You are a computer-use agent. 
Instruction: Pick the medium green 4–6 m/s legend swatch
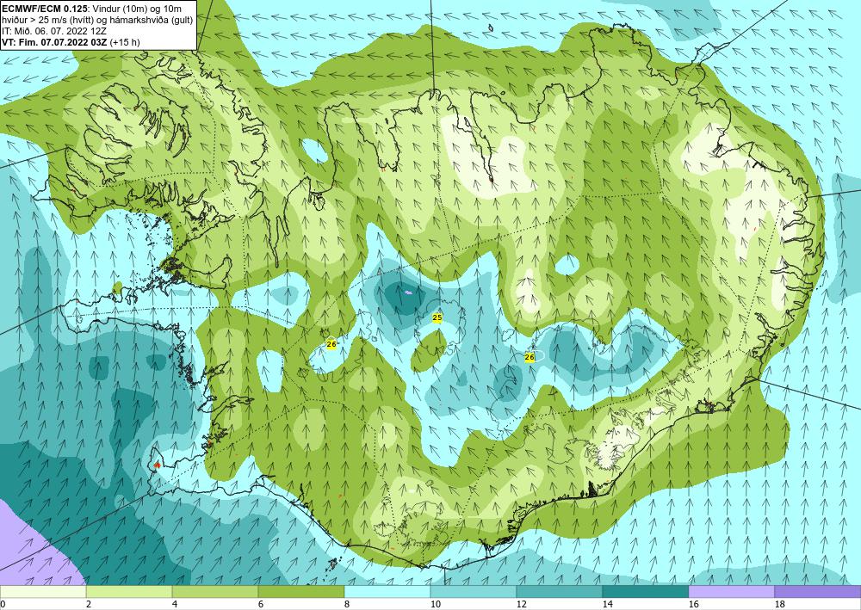point(214,592)
